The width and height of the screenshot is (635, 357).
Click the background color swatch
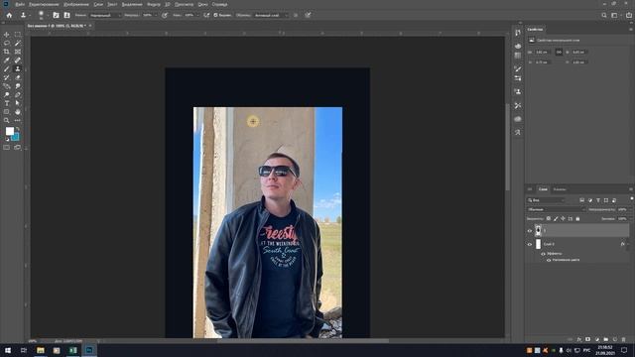[x=16, y=137]
